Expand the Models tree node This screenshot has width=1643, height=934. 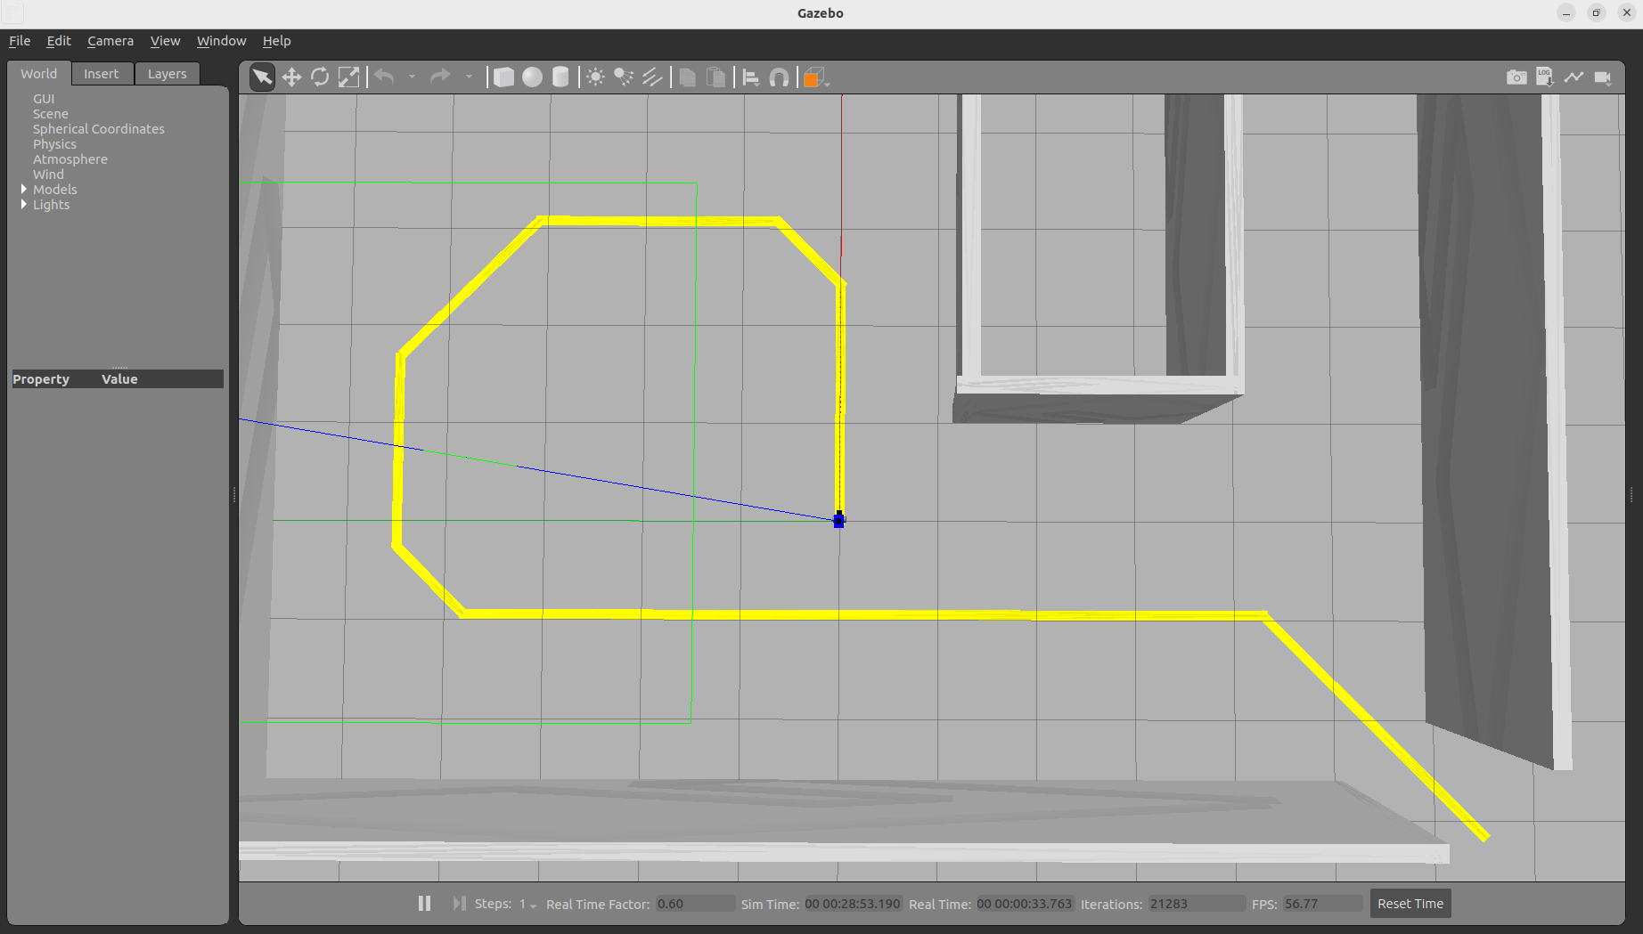click(x=23, y=190)
